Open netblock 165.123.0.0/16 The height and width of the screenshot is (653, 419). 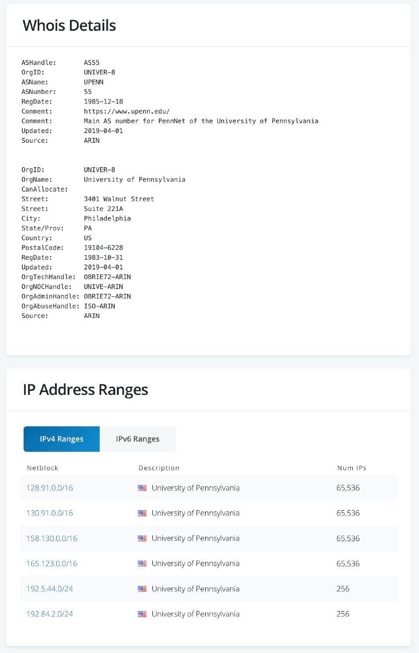(x=52, y=563)
